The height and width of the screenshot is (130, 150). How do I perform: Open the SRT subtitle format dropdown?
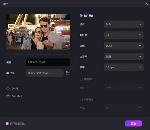point(124,108)
